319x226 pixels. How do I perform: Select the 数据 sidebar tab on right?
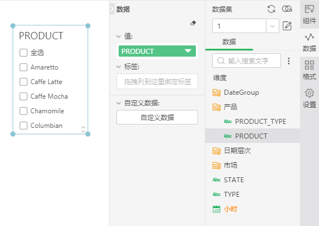click(309, 43)
